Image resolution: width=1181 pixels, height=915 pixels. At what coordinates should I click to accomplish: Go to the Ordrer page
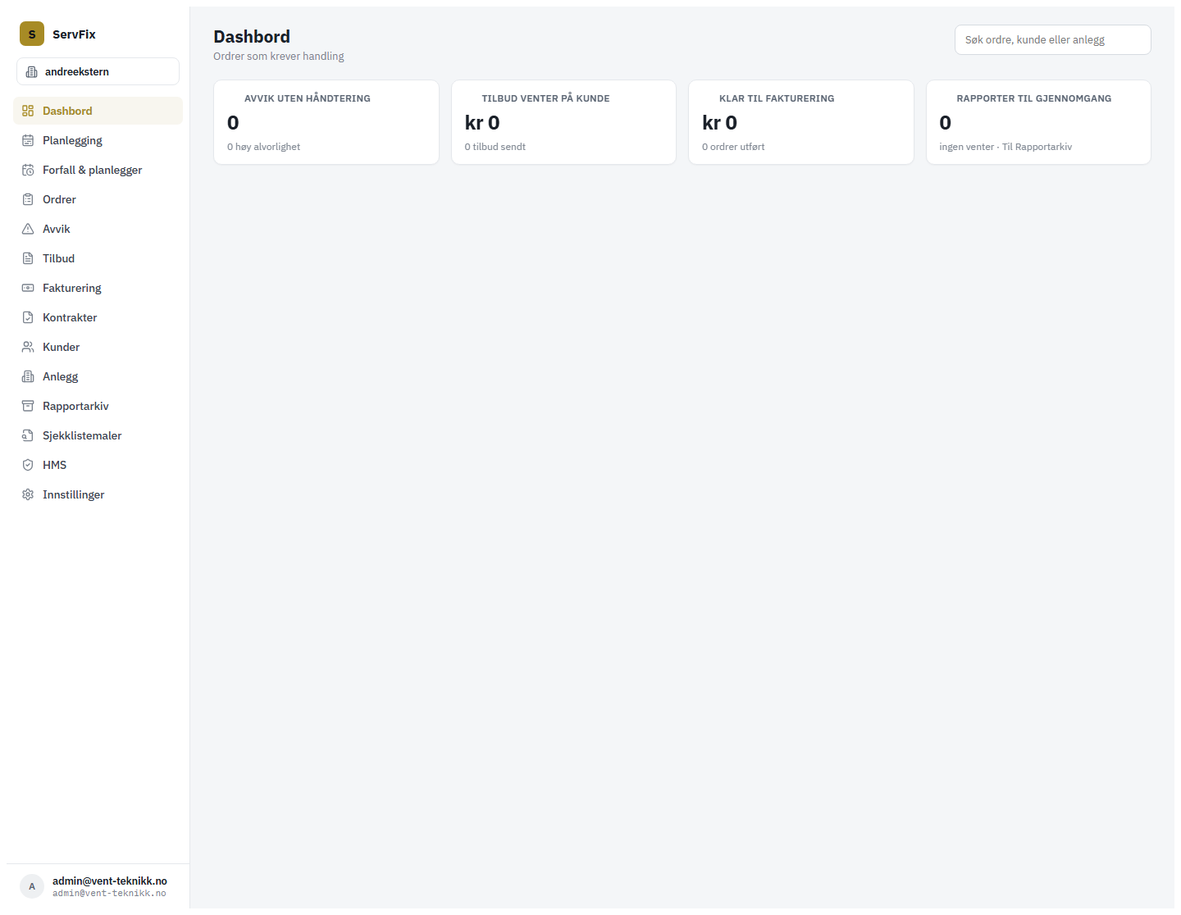(x=98, y=199)
